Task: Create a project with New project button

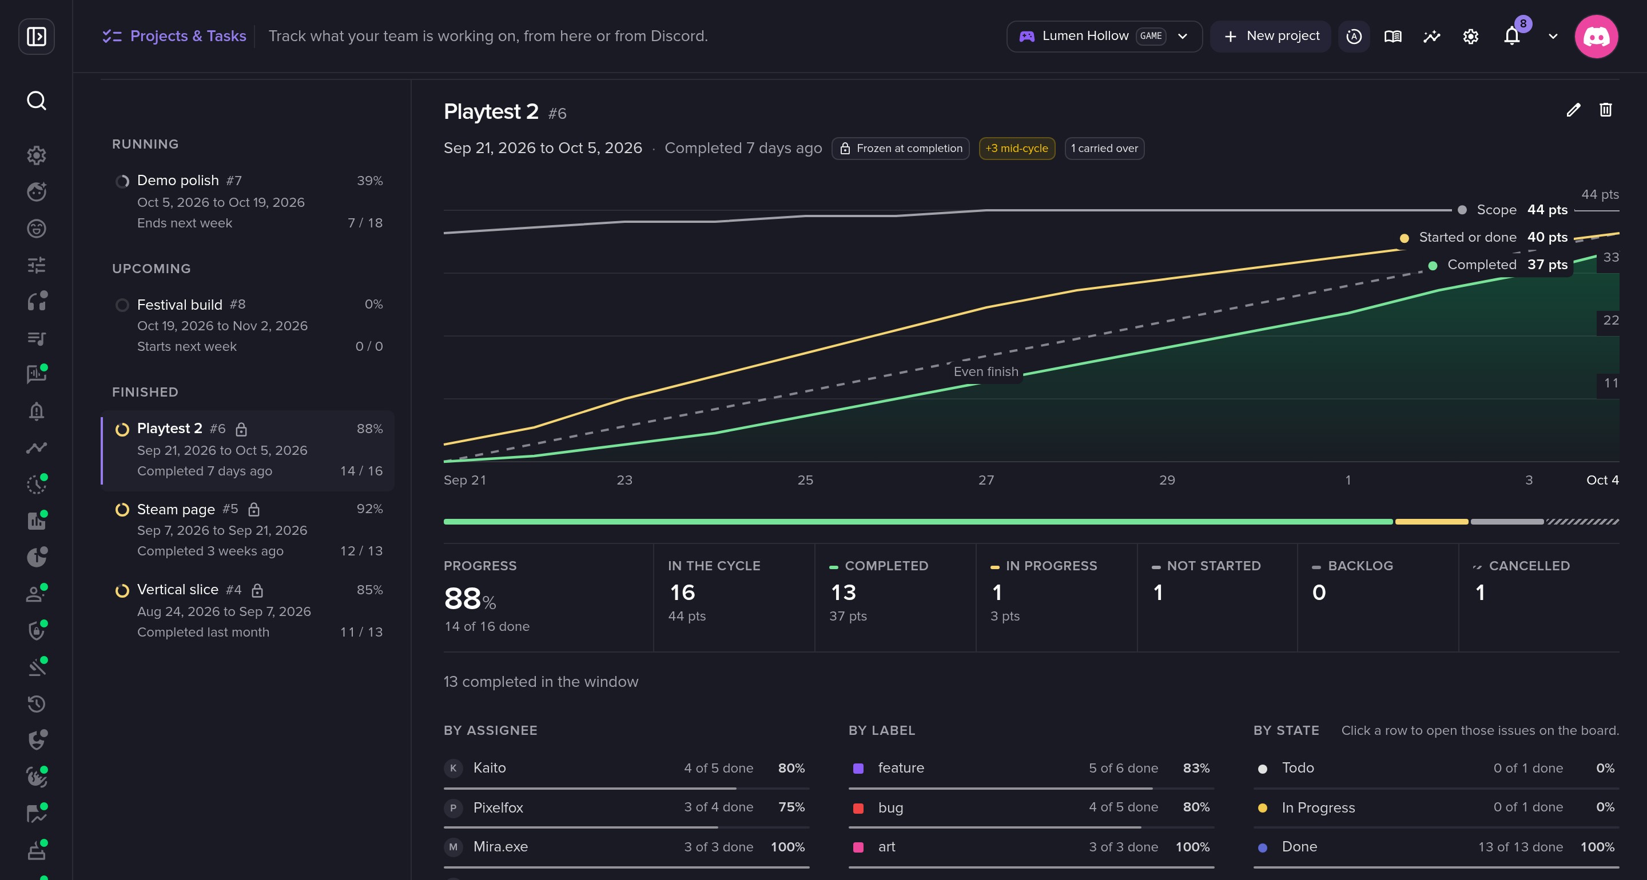Action: 1270,37
